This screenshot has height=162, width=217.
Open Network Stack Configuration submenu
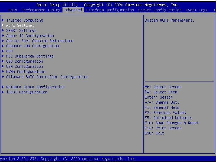pyautogui.click(x=35, y=87)
